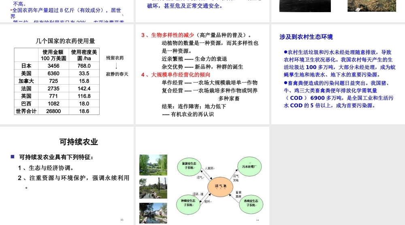405x225 pixels.
Task: Click the bullet about 畜禽粪便造成的污染
Action: (339, 94)
